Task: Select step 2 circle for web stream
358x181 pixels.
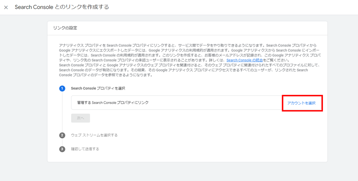Action: 62,135
